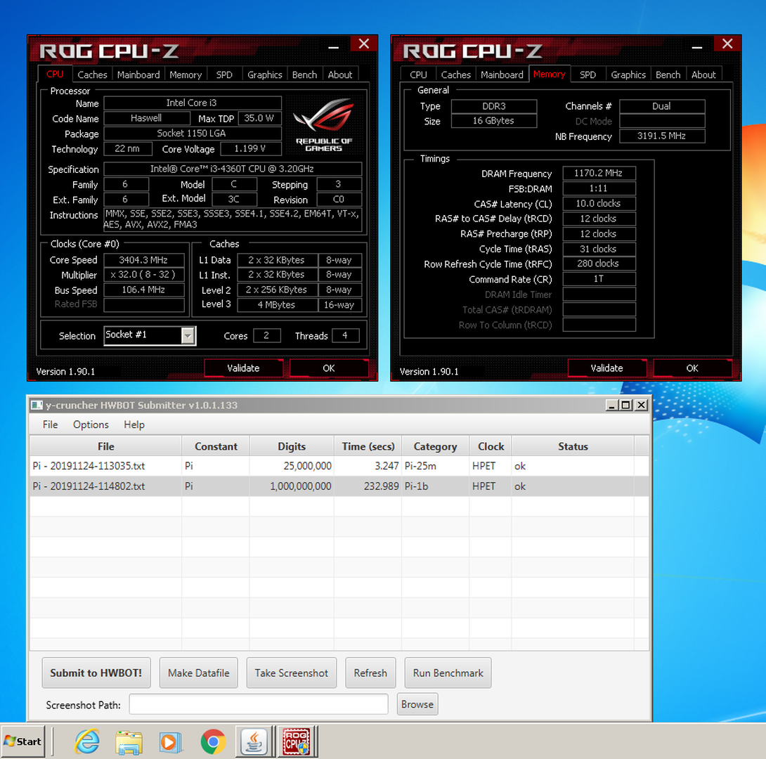Image resolution: width=766 pixels, height=759 pixels.
Task: Close the right CPU-Z Memory window
Action: (x=727, y=44)
